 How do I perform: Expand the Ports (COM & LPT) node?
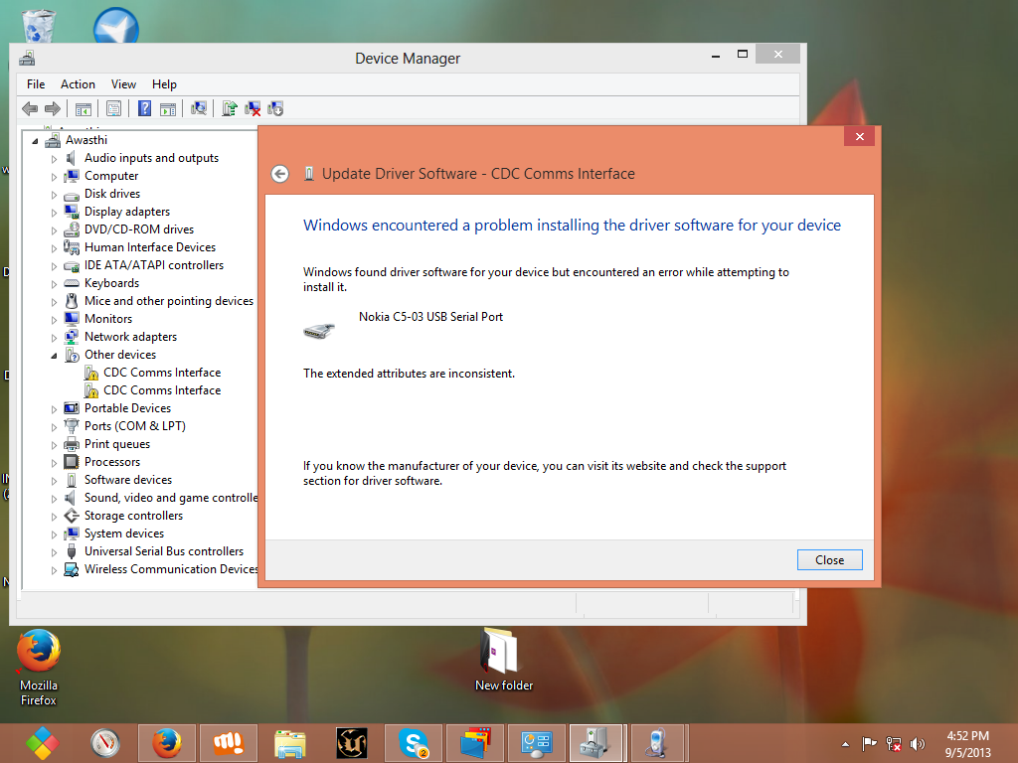click(54, 427)
